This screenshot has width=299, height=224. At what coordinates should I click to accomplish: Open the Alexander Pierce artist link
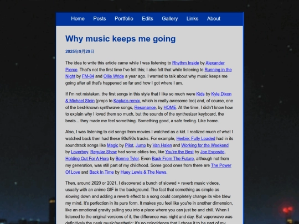pyautogui.click(x=215, y=63)
